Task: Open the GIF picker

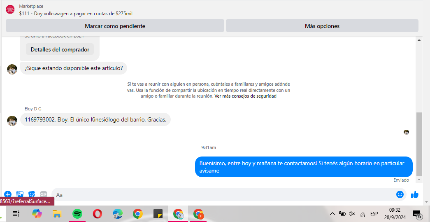Action: 43,194
